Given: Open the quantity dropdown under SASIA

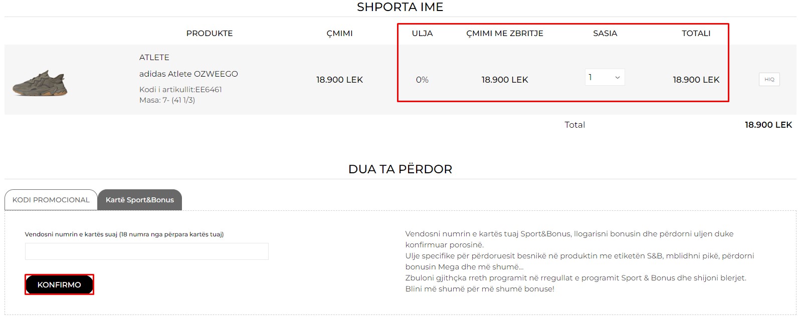Looking at the screenshot, I should pos(605,77).
